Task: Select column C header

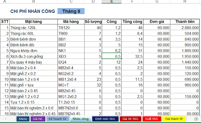Action: [x=71, y=2]
